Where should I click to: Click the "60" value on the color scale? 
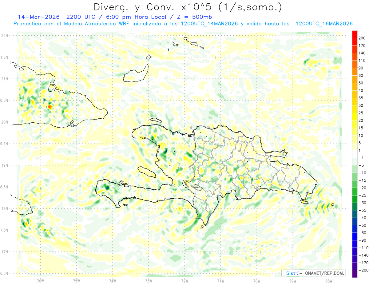(x=361, y=76)
